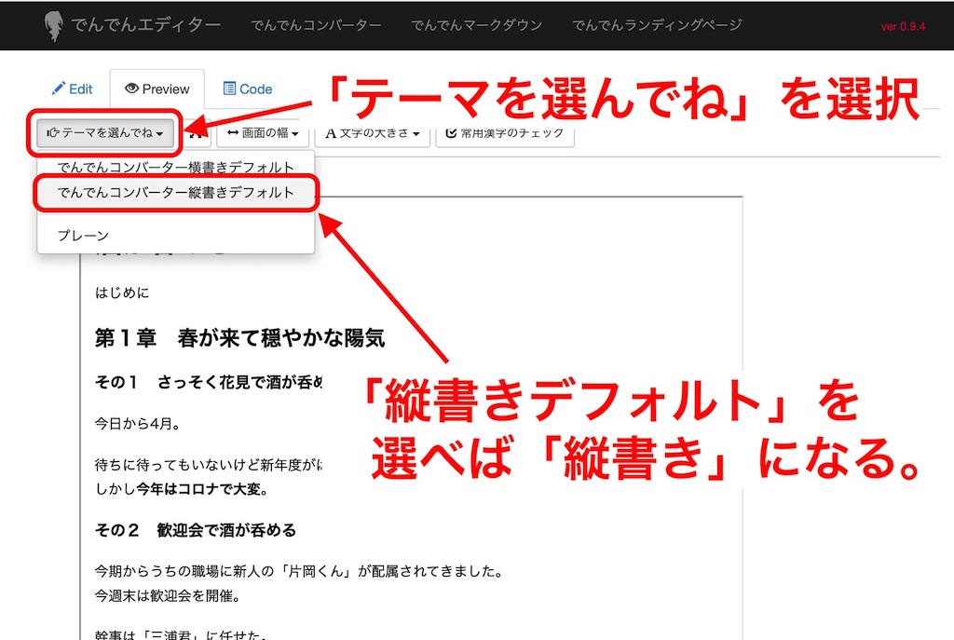Open the 文字の大きさ dropdown
The height and width of the screenshot is (640, 954).
coord(373,133)
